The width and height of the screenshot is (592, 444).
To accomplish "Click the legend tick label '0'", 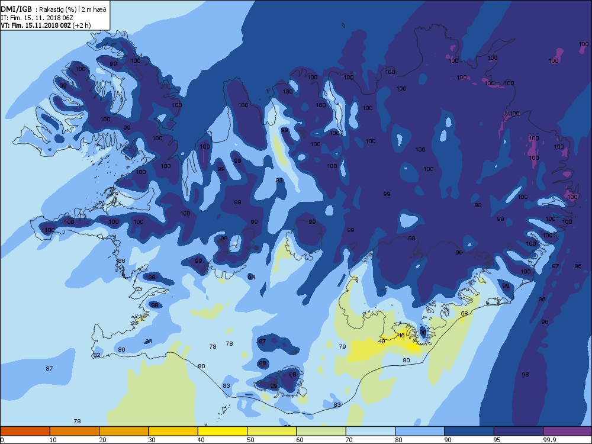I will [x=2, y=440].
